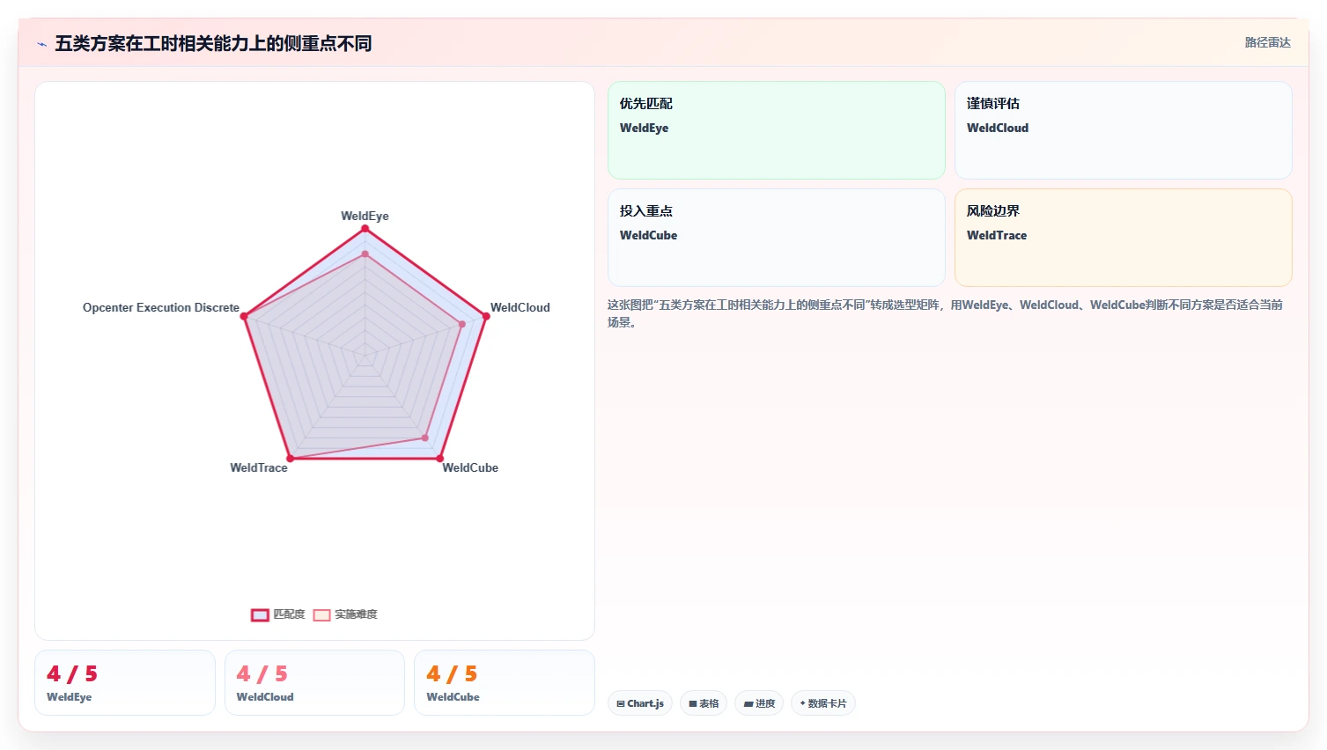Image resolution: width=1327 pixels, height=750 pixels.
Task: Click the 路径雷达 label in the header
Action: 1267,42
